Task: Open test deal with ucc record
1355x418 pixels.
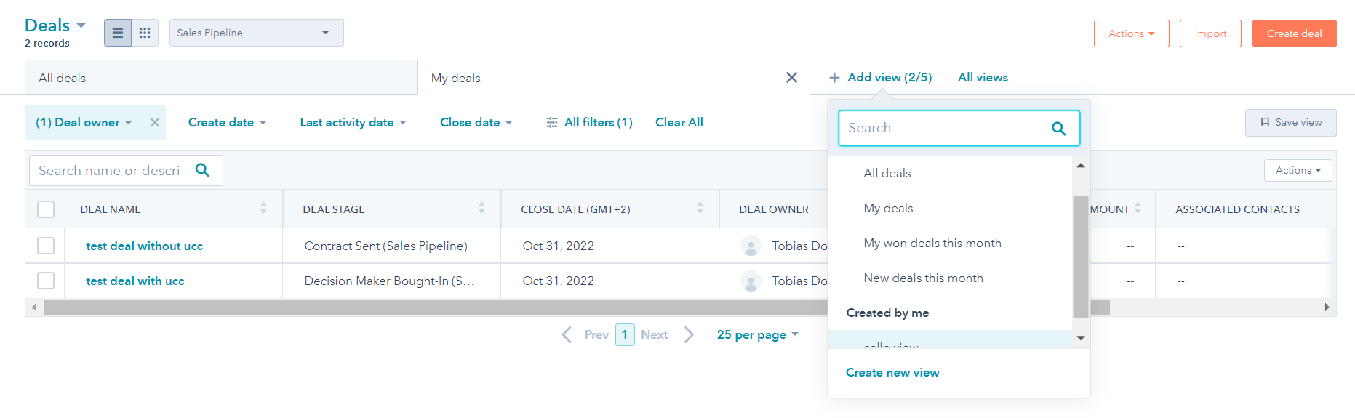Action: (x=135, y=281)
